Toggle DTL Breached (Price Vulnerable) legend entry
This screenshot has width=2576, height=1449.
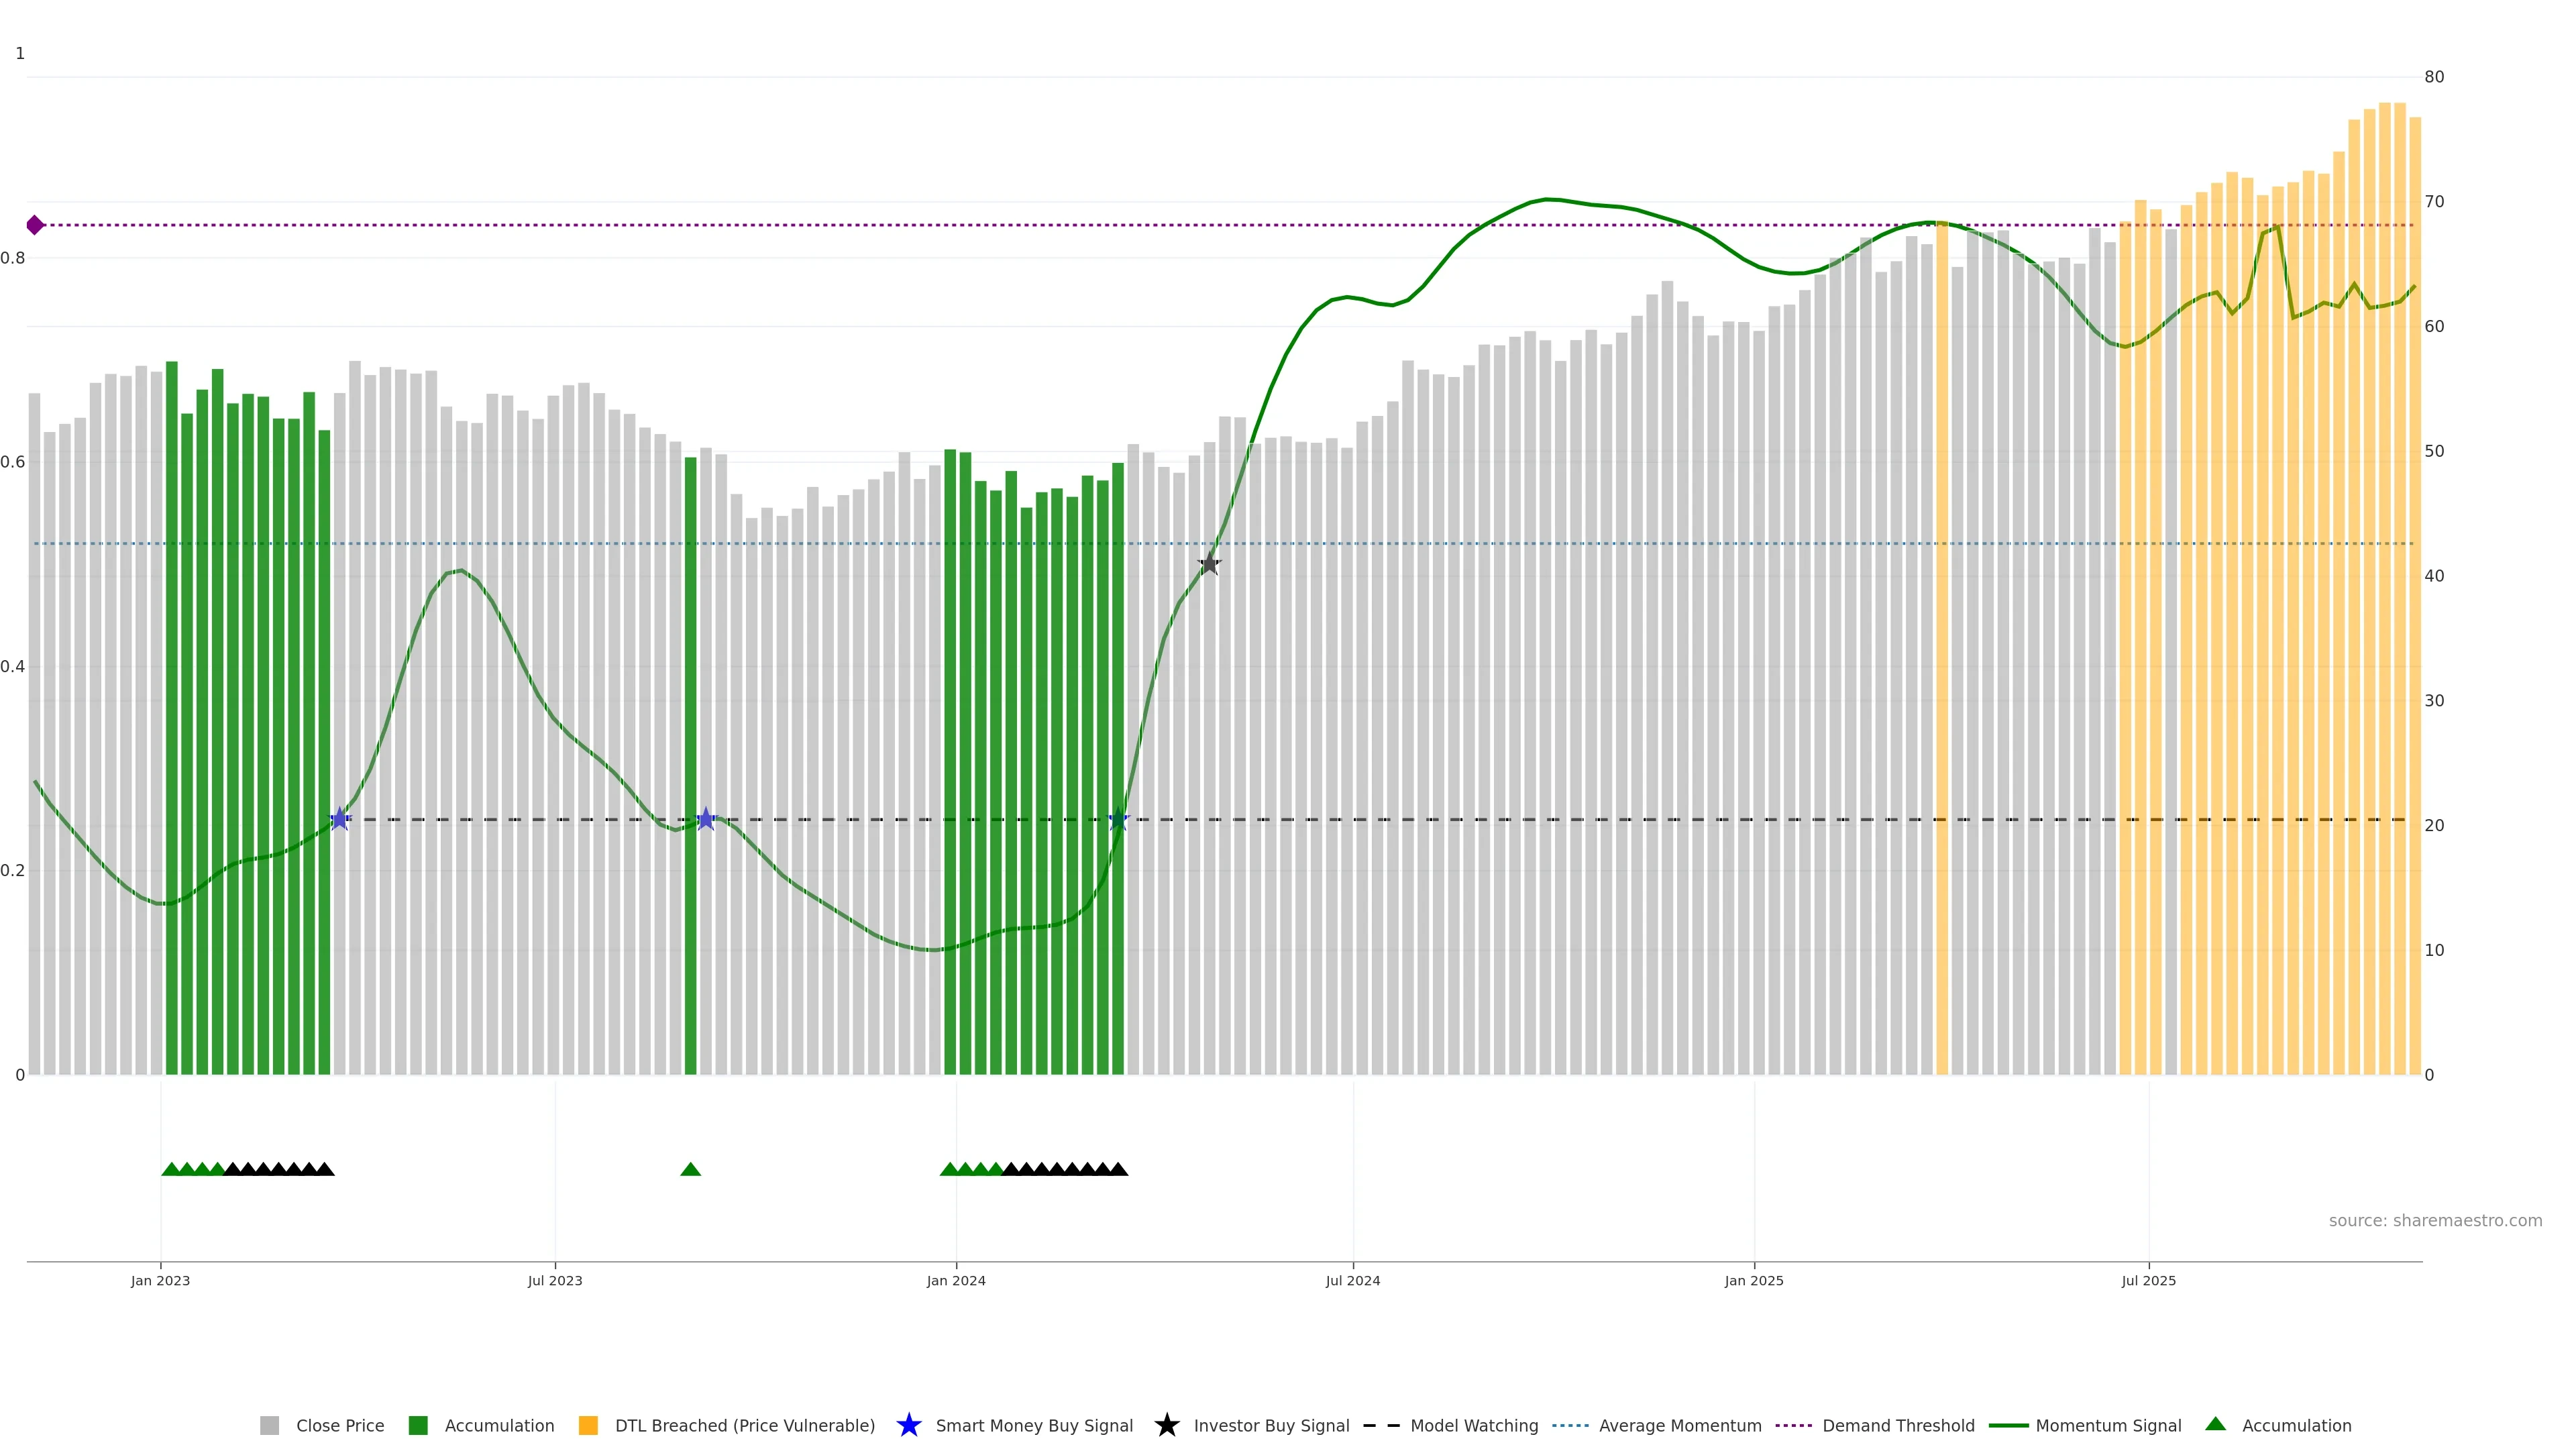click(x=744, y=1425)
